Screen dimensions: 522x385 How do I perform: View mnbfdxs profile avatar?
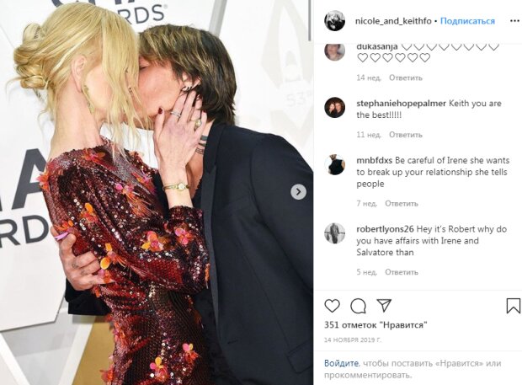334,164
